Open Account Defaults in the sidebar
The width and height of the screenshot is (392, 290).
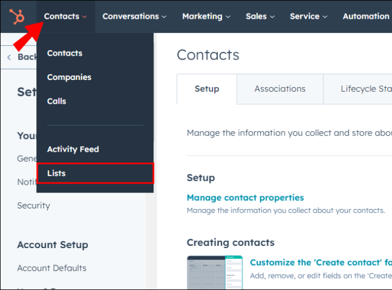pos(52,268)
